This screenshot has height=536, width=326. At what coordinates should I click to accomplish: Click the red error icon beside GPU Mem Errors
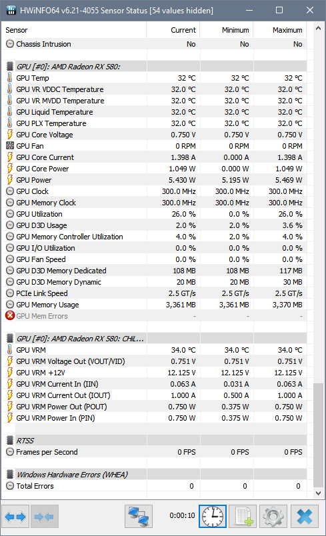tap(10, 315)
